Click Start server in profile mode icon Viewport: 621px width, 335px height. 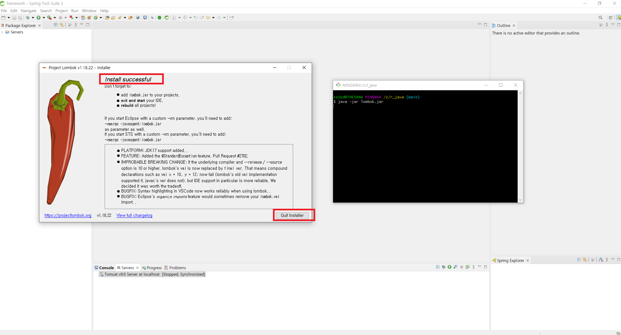pyautogui.click(x=456, y=267)
